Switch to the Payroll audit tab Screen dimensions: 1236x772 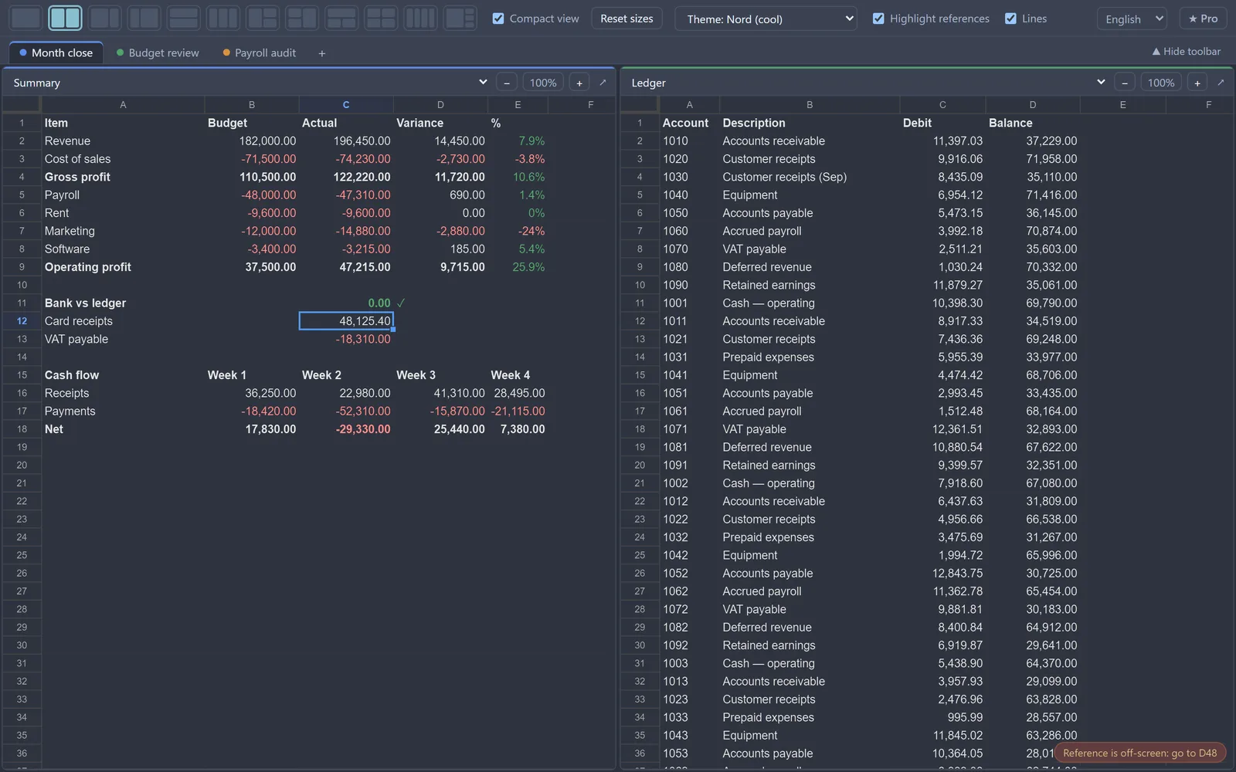260,53
